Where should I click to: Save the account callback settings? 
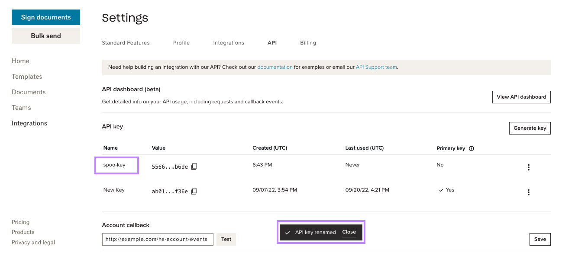click(x=540, y=239)
